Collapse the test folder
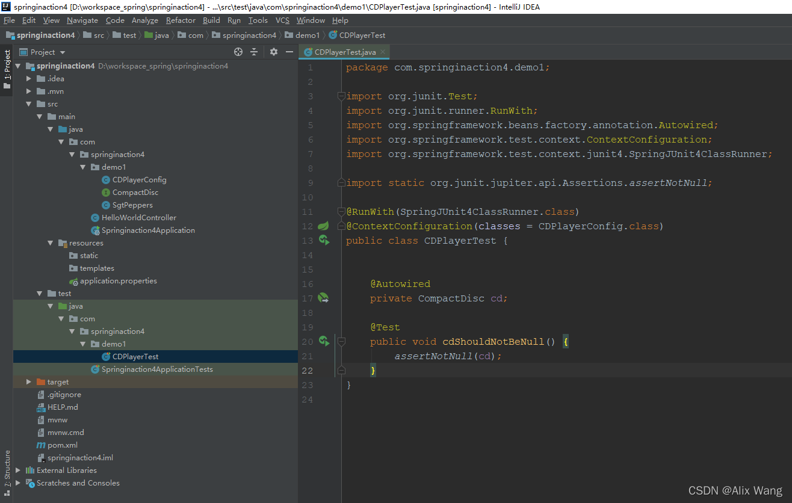This screenshot has width=792, height=503. [40, 294]
